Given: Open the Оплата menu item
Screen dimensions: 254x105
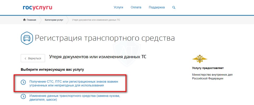Looking at the screenshot, I should click(x=136, y=7).
